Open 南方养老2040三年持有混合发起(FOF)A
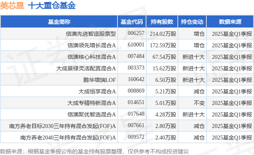 coord(68,138)
